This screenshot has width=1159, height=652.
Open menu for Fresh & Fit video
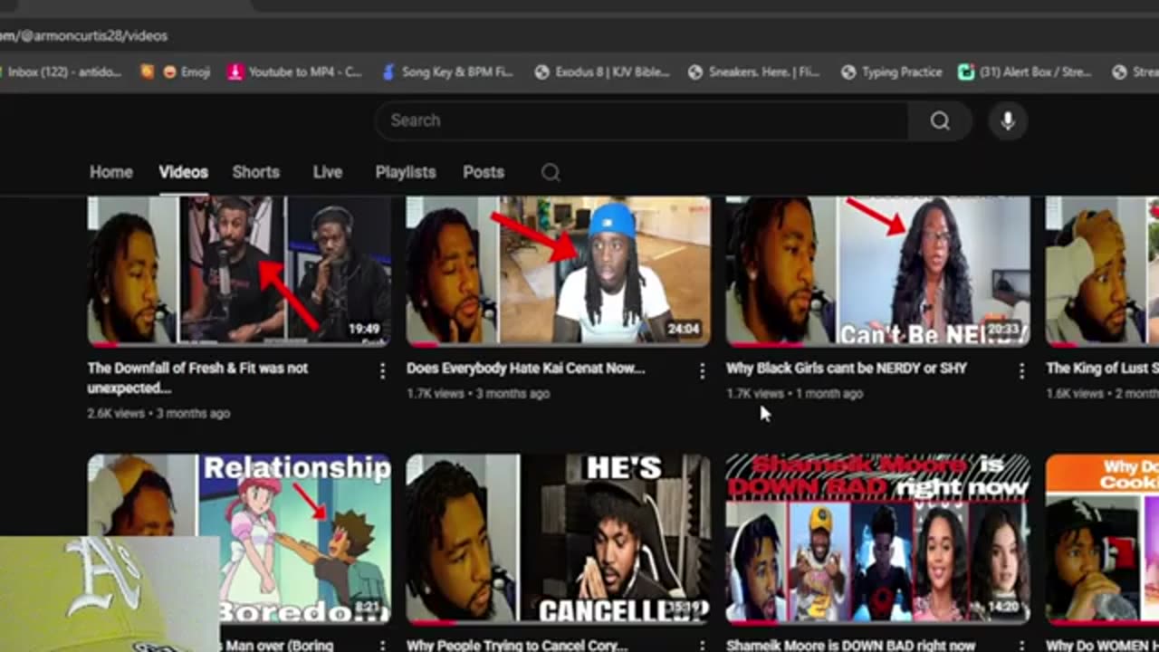[382, 370]
